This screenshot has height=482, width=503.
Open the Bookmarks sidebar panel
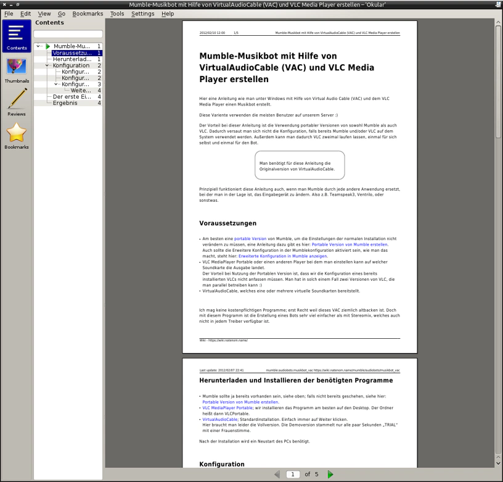click(17, 136)
